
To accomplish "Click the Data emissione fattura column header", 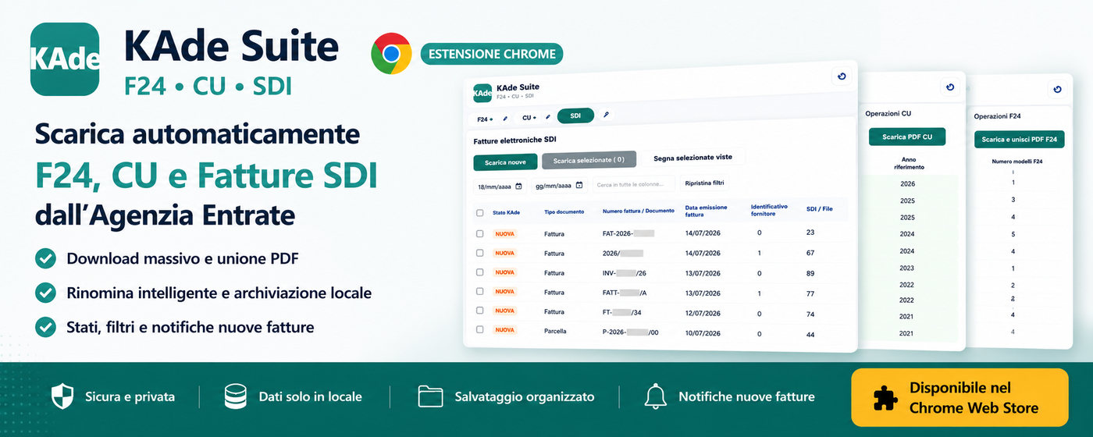I will (x=707, y=211).
